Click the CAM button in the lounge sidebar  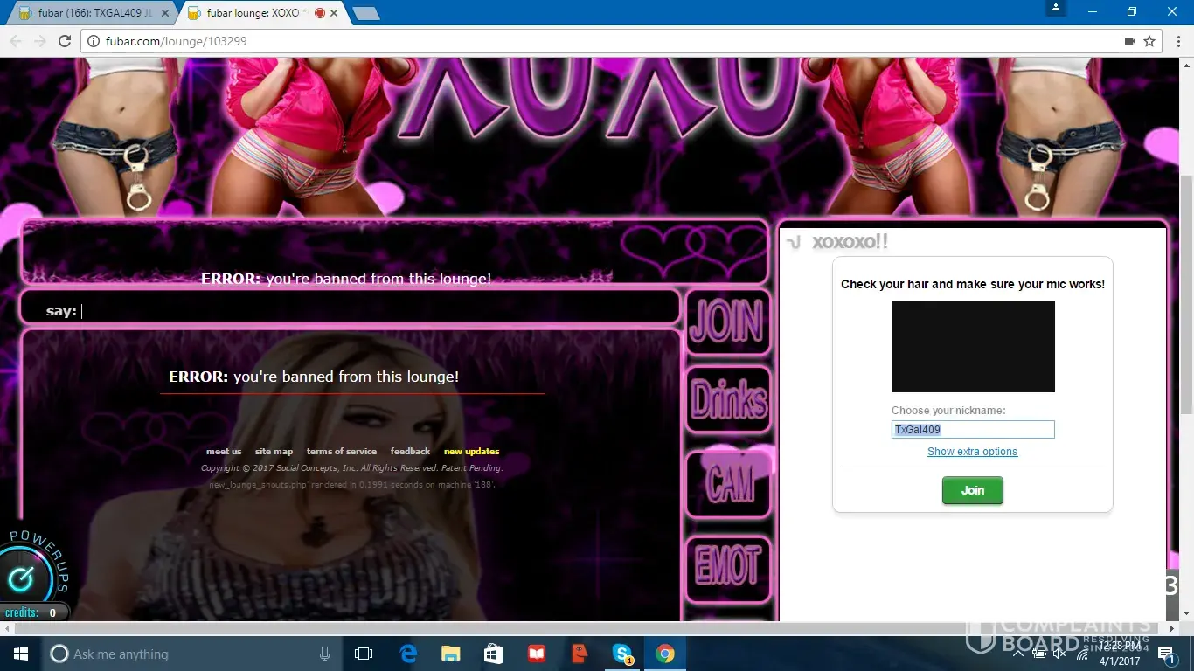728,485
